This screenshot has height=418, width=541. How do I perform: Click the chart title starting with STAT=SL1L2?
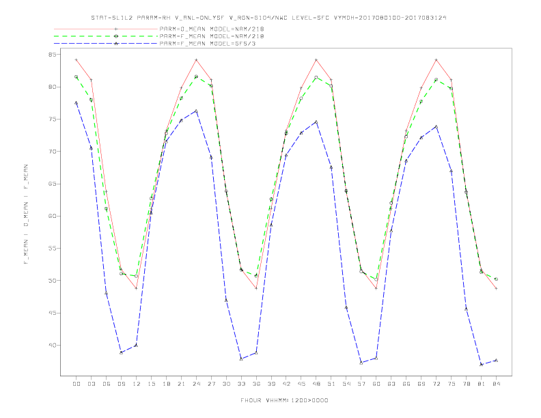coord(268,18)
